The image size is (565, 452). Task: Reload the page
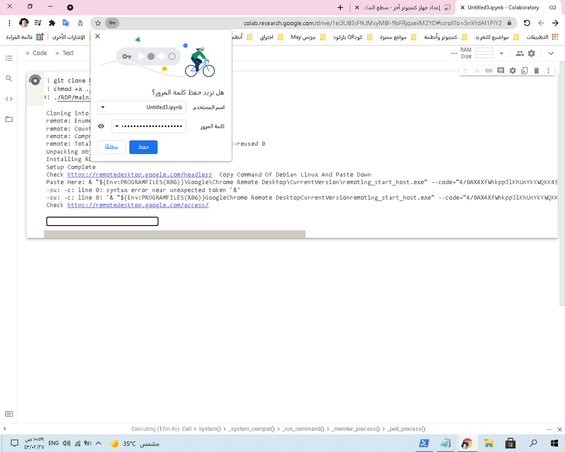click(527, 23)
